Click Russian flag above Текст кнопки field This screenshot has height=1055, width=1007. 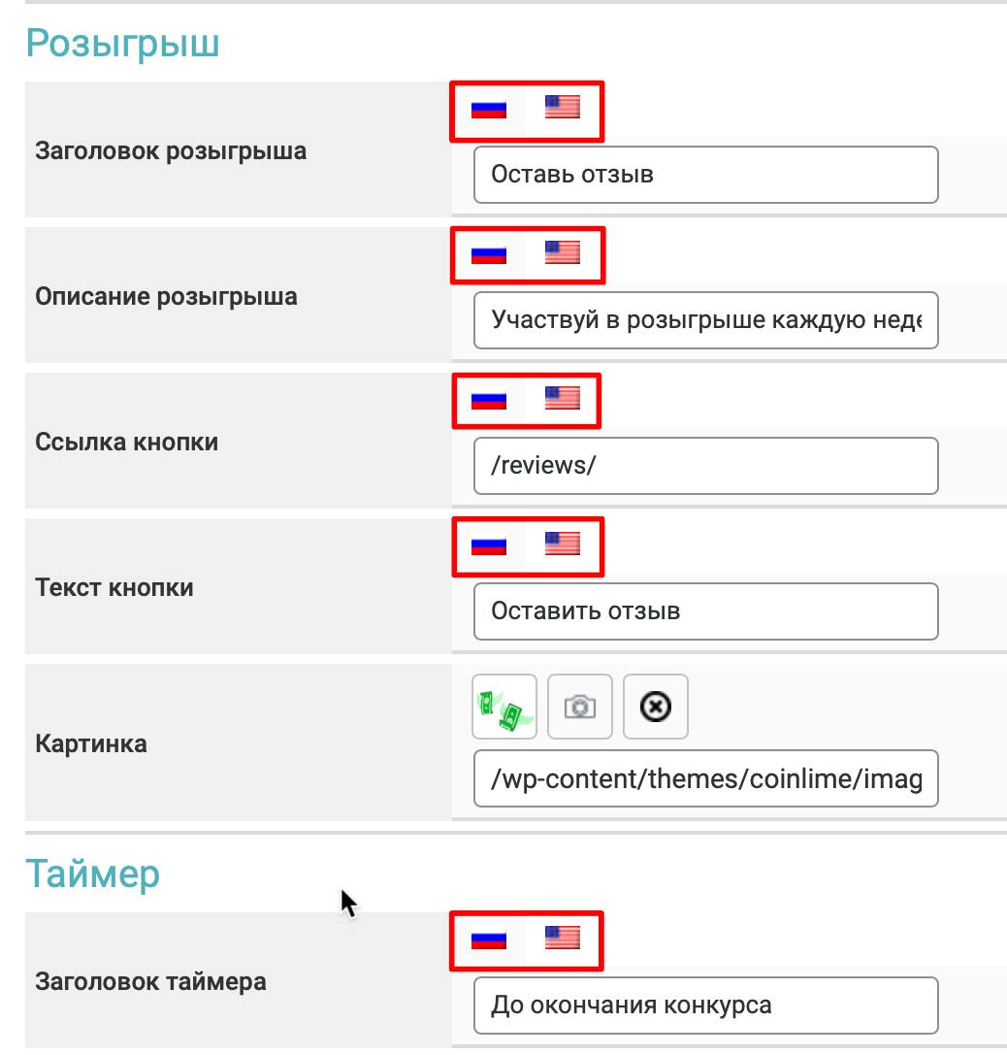(489, 545)
